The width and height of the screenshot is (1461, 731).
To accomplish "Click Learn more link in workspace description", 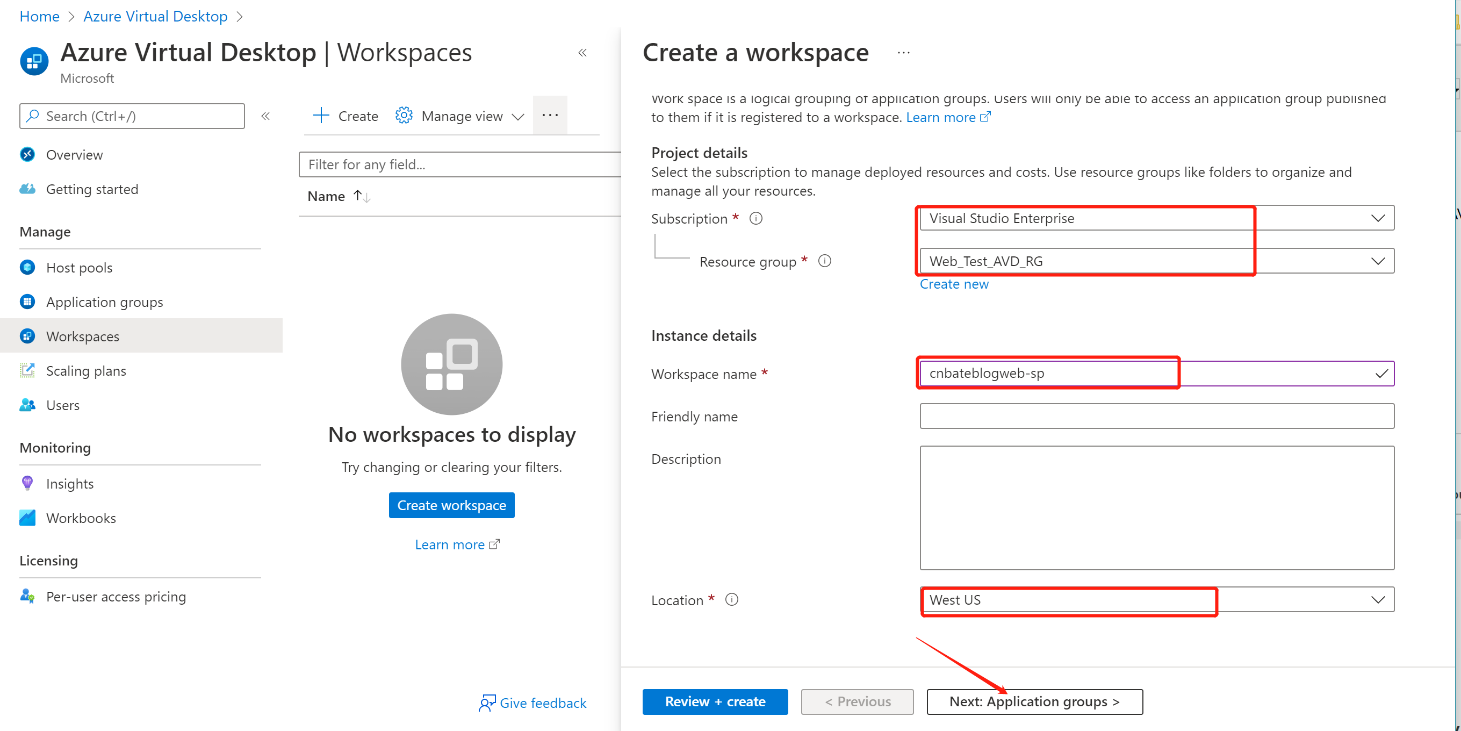I will (x=948, y=117).
